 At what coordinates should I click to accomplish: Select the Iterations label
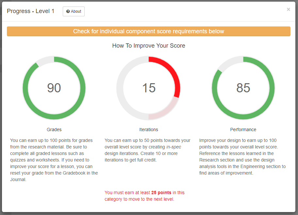(x=149, y=130)
